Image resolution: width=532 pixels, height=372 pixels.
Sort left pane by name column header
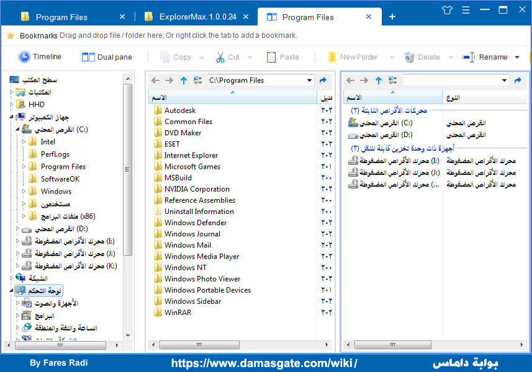pyautogui.click(x=232, y=97)
